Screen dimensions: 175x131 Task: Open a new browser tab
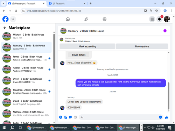pyautogui.click(x=91, y=3)
